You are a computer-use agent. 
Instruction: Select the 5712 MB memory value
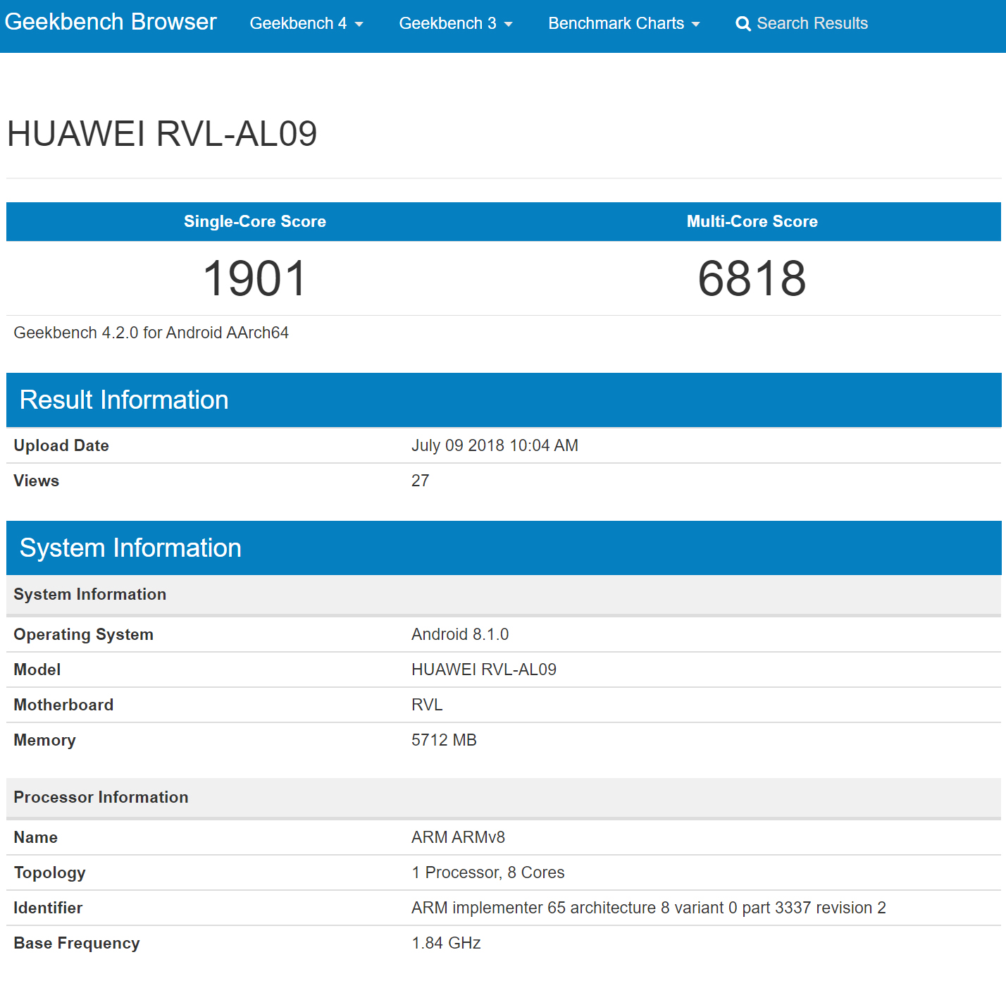click(x=444, y=740)
